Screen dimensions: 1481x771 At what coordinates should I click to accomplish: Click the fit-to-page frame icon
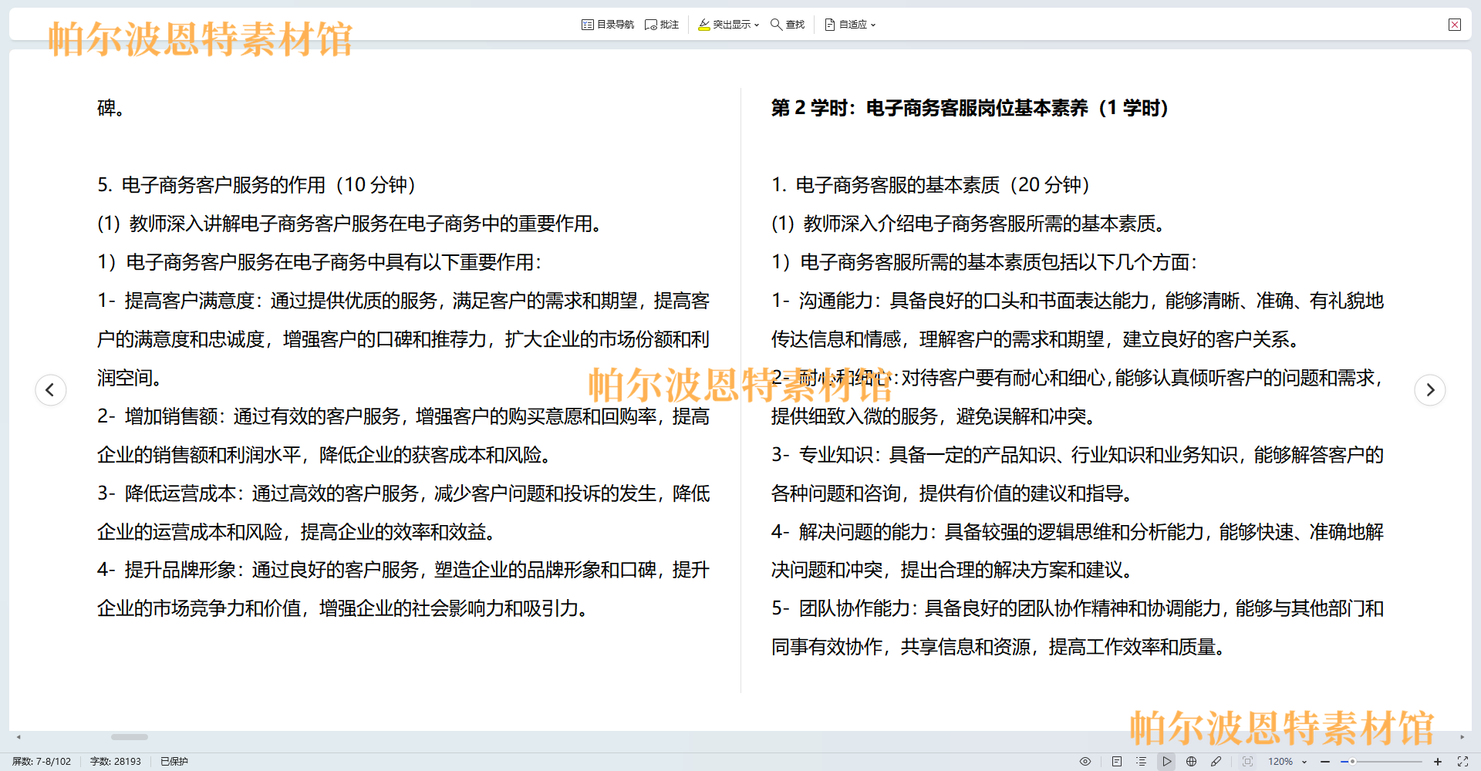(1247, 761)
